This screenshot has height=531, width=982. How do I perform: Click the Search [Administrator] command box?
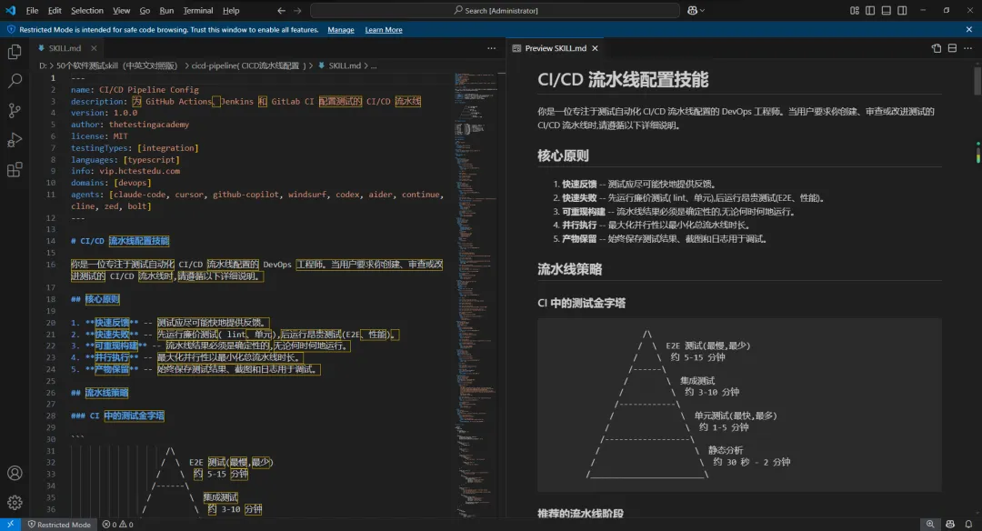pyautogui.click(x=495, y=11)
